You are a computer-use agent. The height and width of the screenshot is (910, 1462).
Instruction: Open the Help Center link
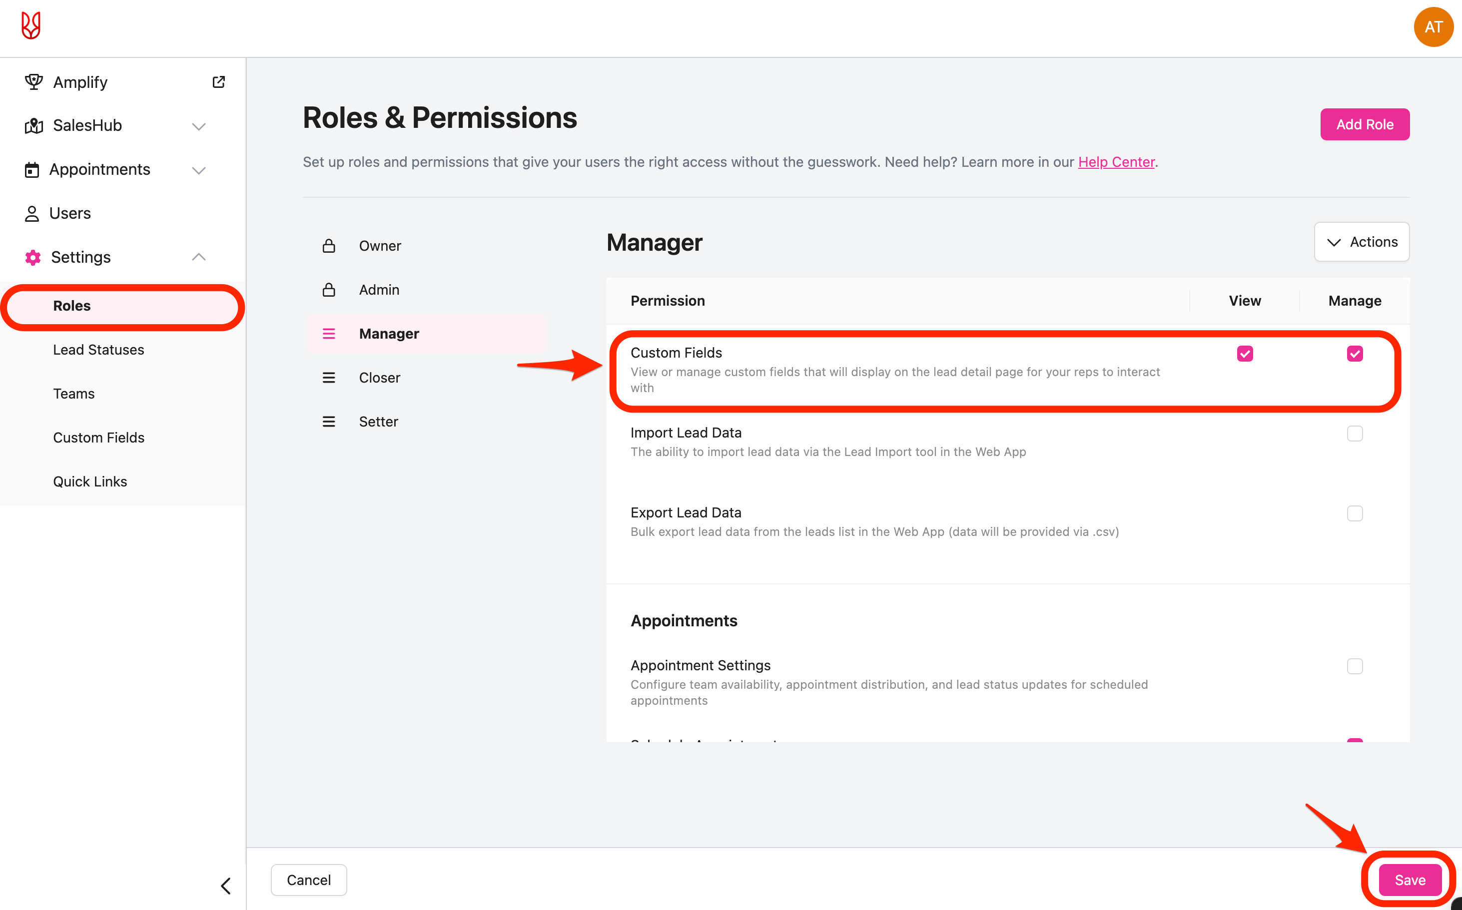pyautogui.click(x=1116, y=162)
